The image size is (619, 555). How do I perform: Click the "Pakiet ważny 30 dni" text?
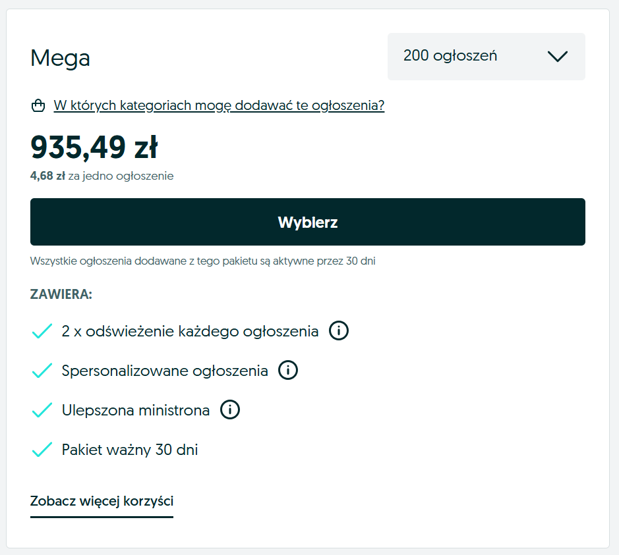coord(130,450)
